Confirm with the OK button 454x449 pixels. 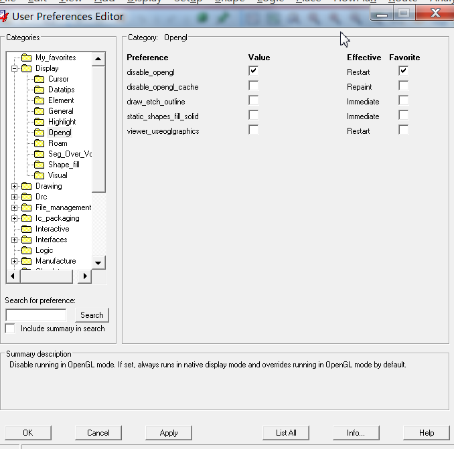click(28, 433)
